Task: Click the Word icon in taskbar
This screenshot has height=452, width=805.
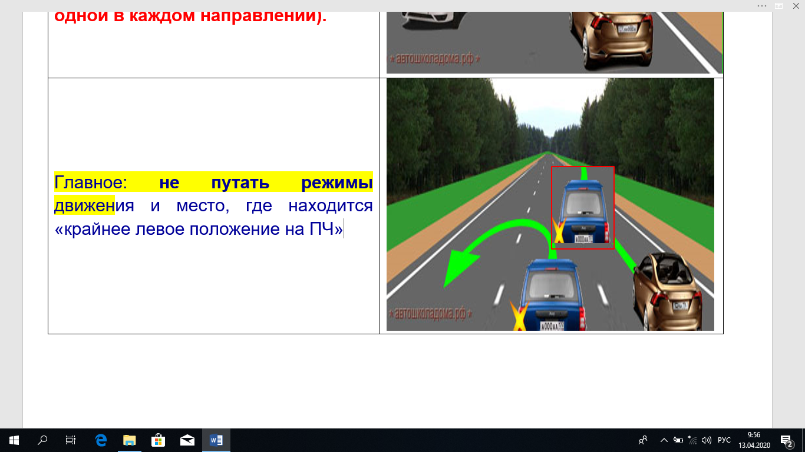Action: pos(216,440)
